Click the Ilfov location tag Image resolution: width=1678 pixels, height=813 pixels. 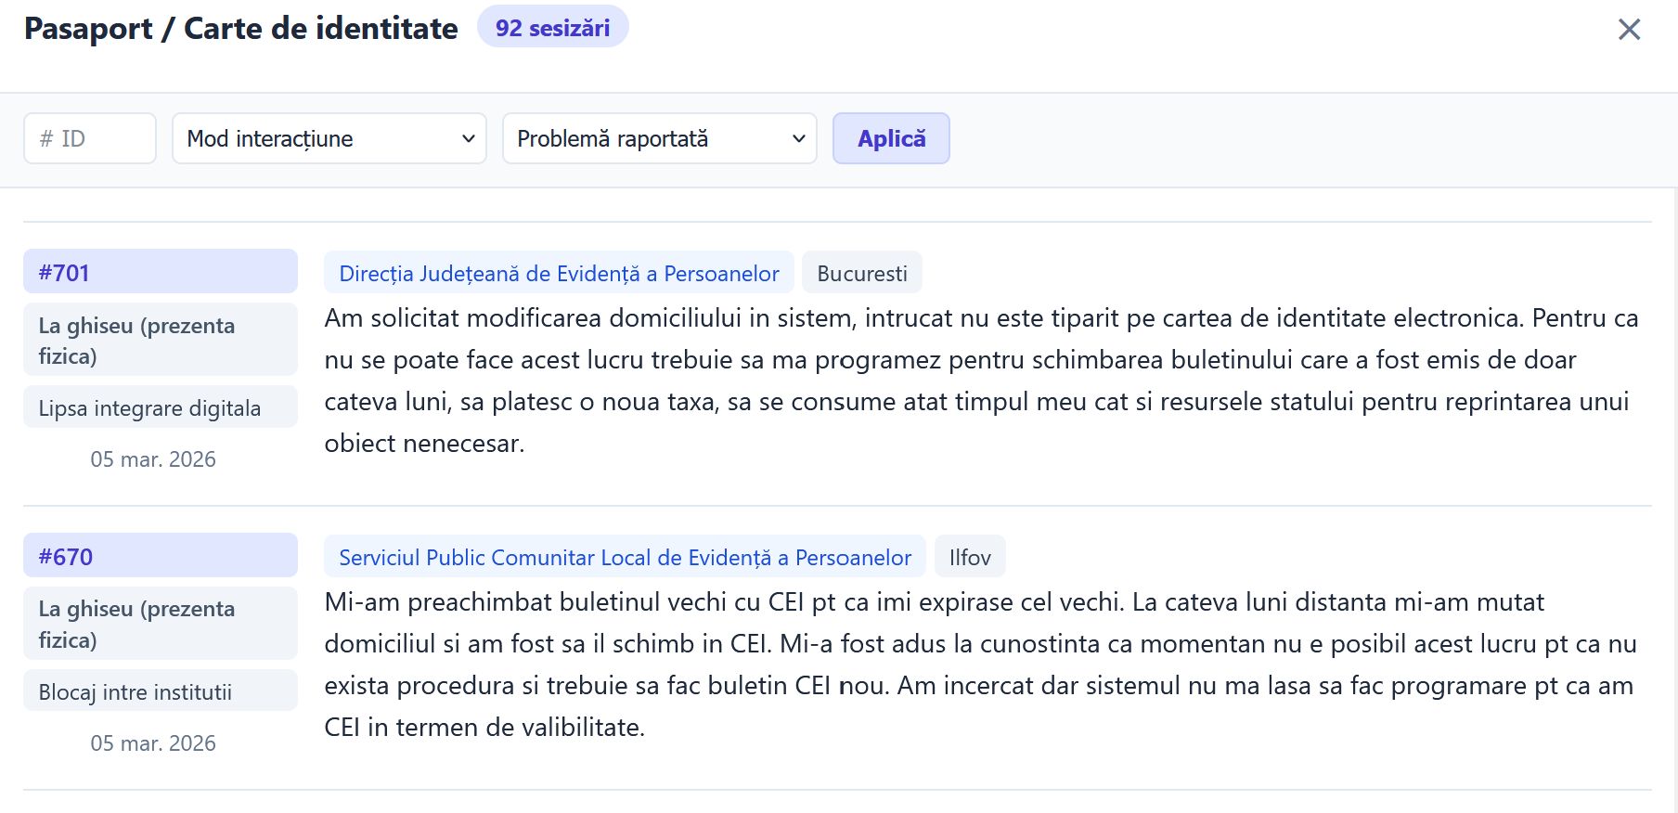[970, 558]
